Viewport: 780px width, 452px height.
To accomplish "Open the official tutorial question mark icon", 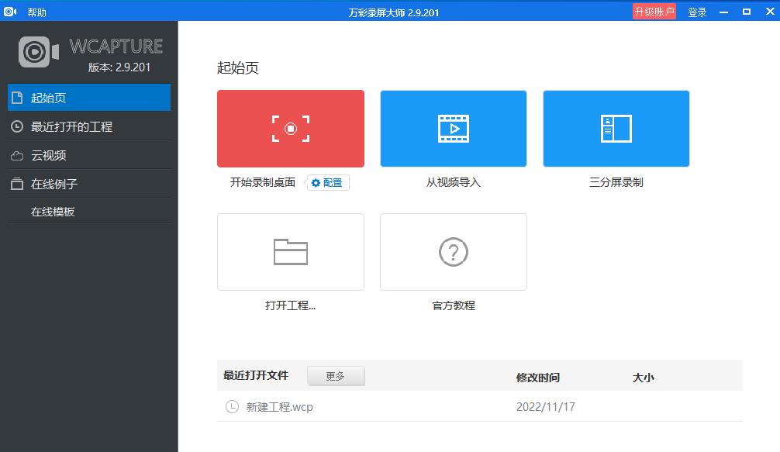I will tap(453, 251).
